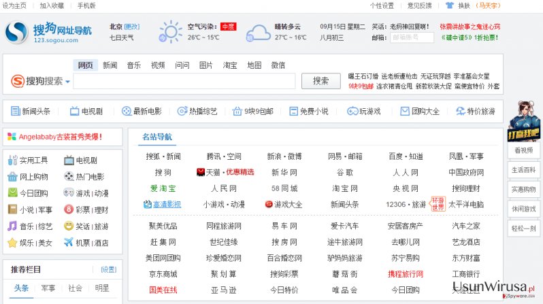Open the 意见反馈 feedback link

420,5
